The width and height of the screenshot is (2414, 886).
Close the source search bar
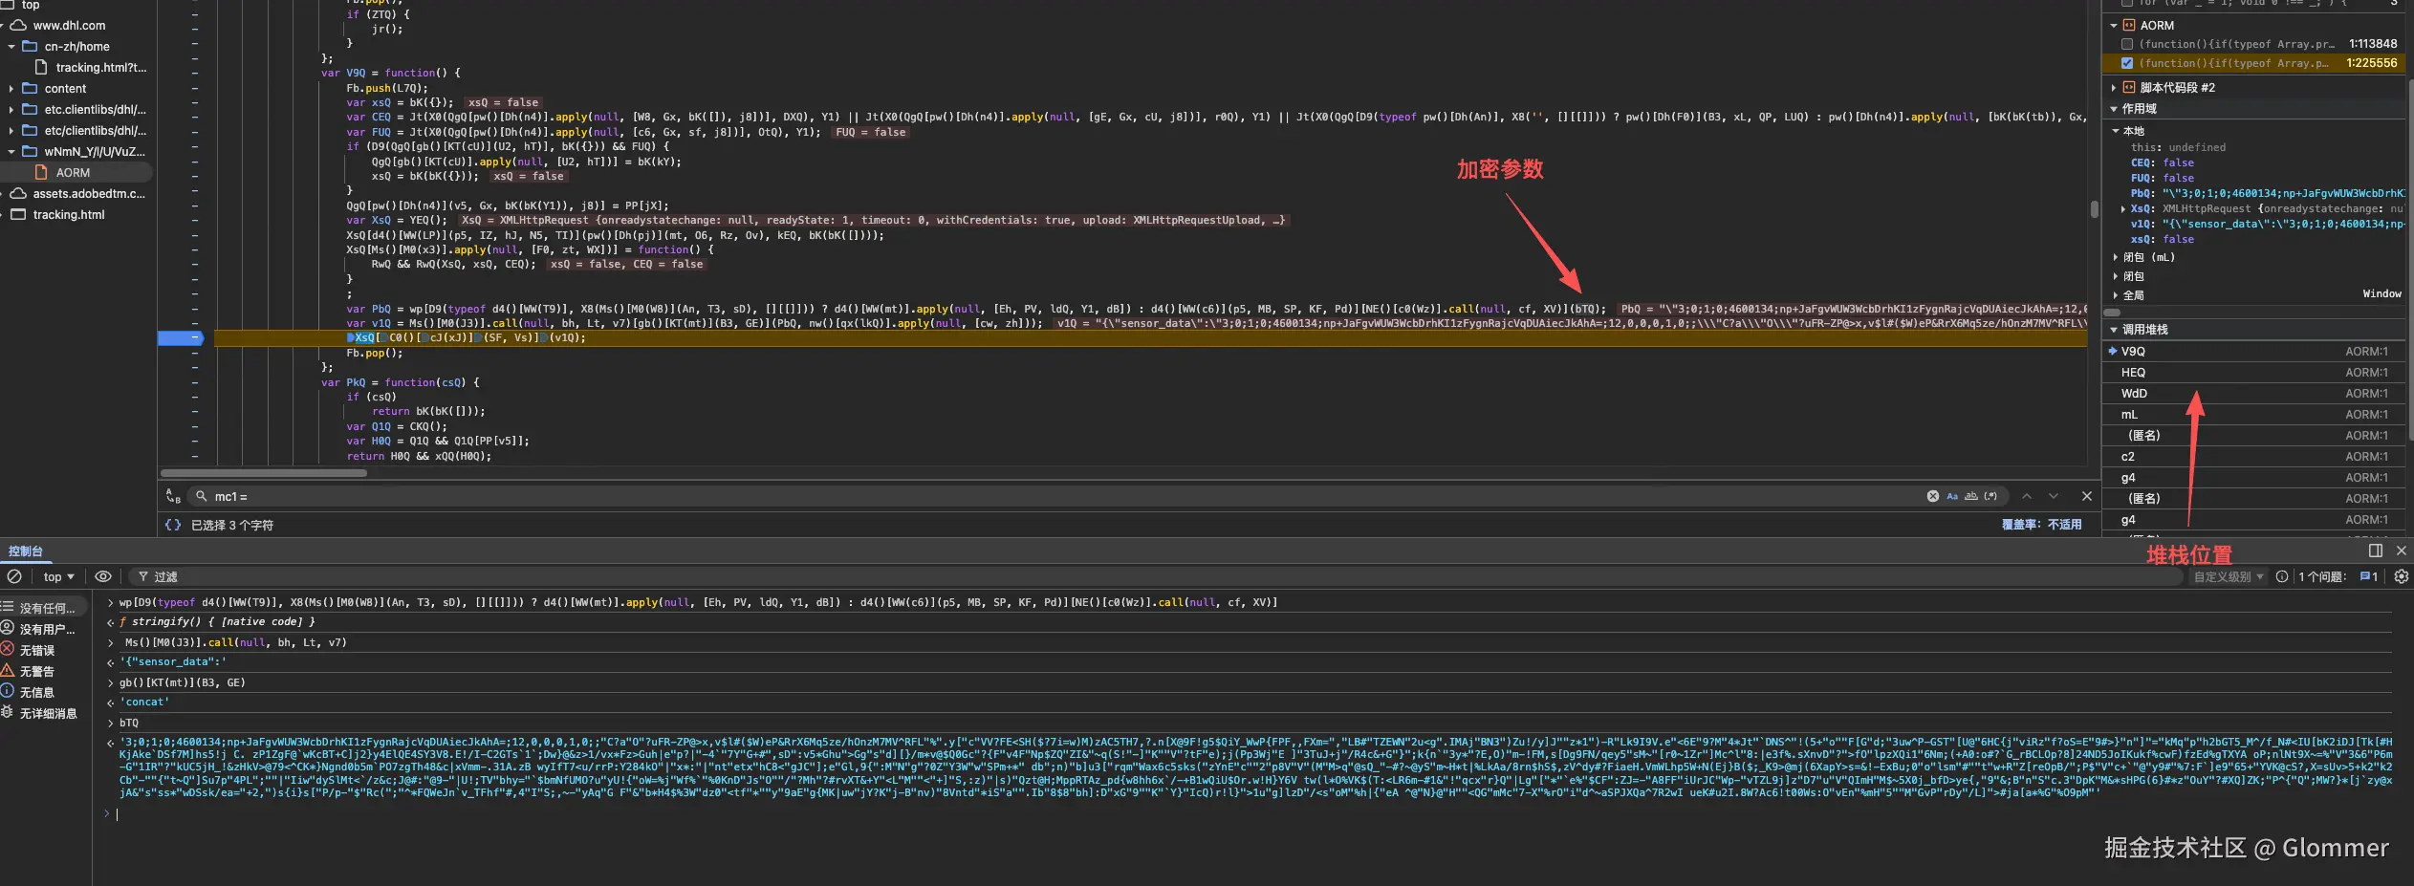tap(2086, 496)
